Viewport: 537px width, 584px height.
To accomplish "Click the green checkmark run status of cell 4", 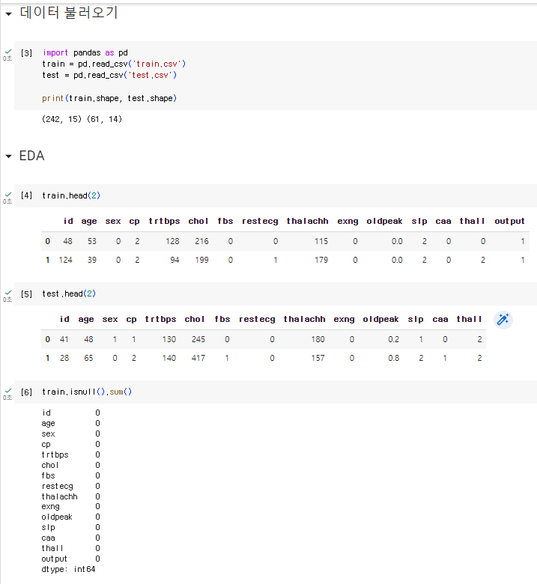I will tap(8, 195).
